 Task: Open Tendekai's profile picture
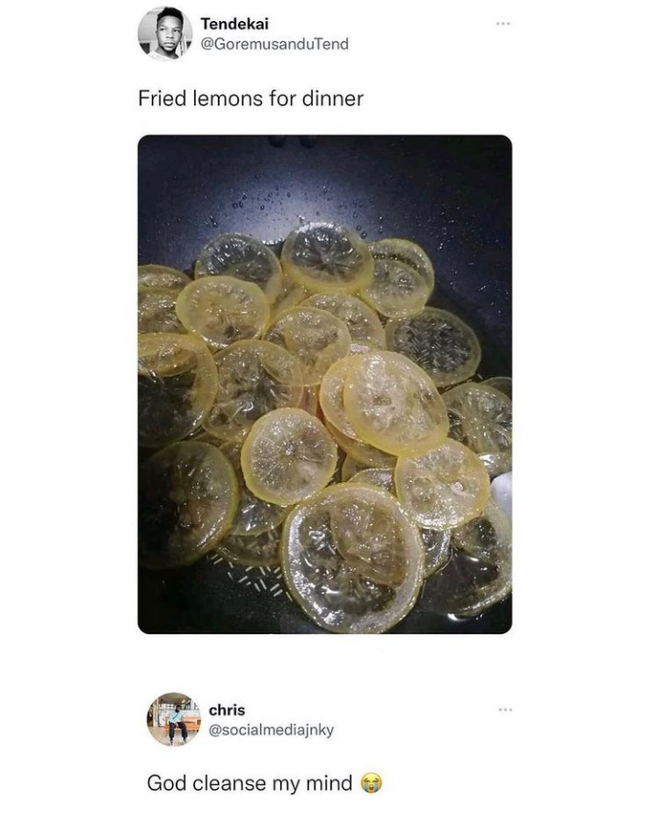point(165,33)
